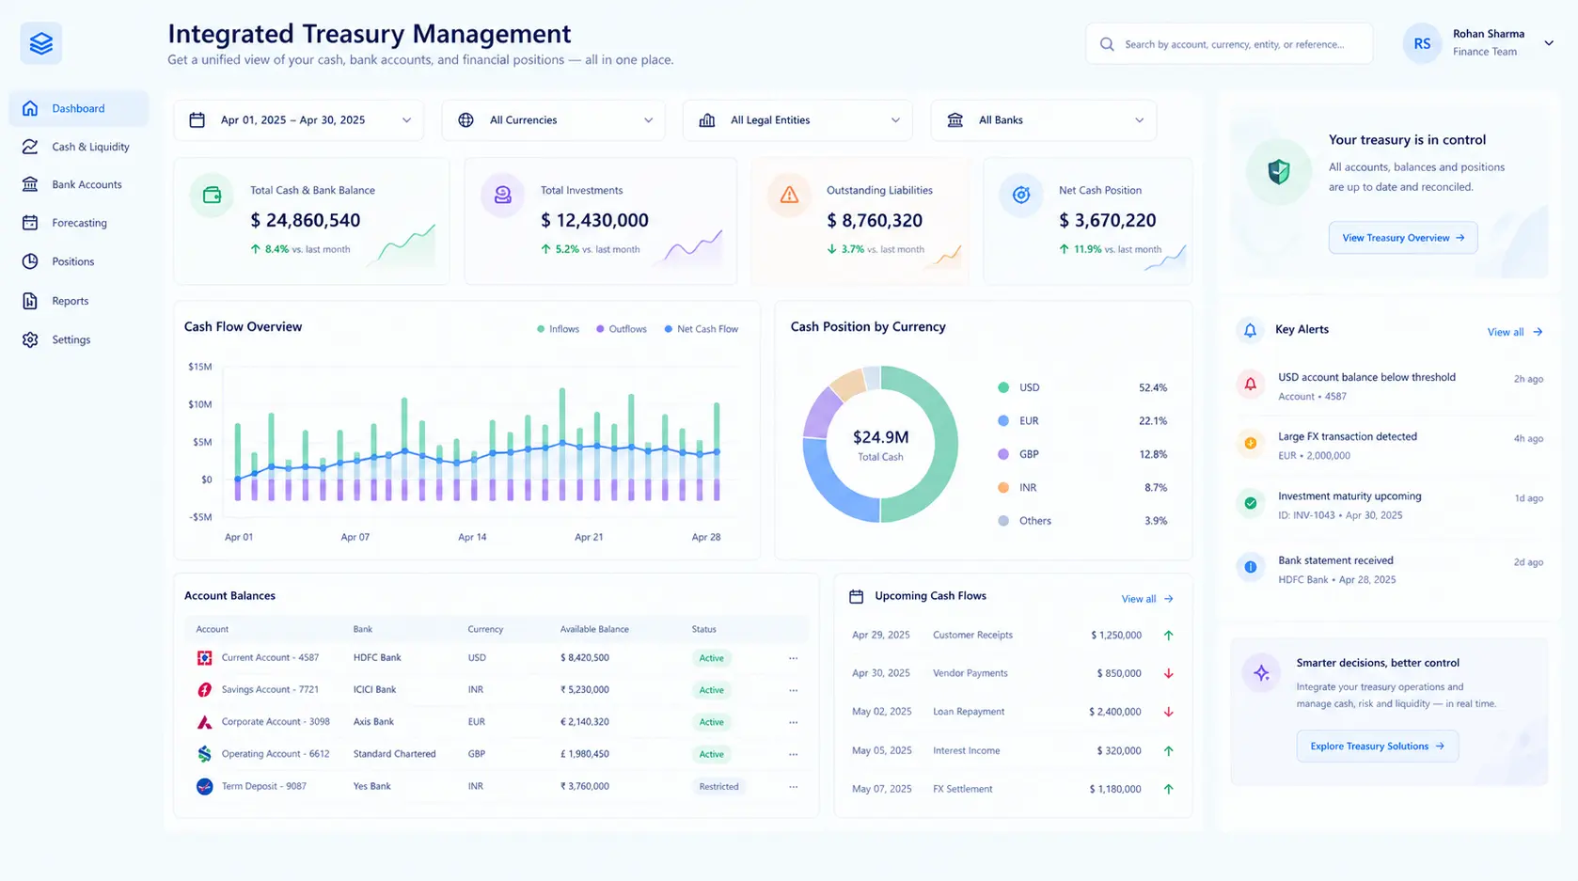
Task: Click the Key Alerts bell icon
Action: point(1250,330)
